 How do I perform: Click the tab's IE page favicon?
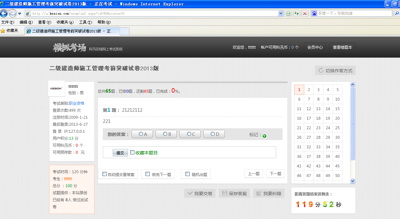tap(29, 31)
